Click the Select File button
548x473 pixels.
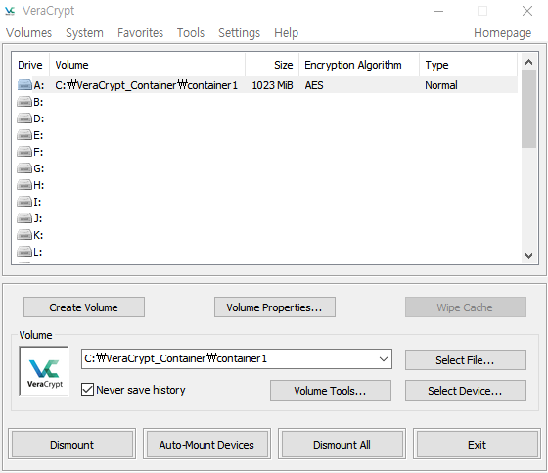coord(466,360)
